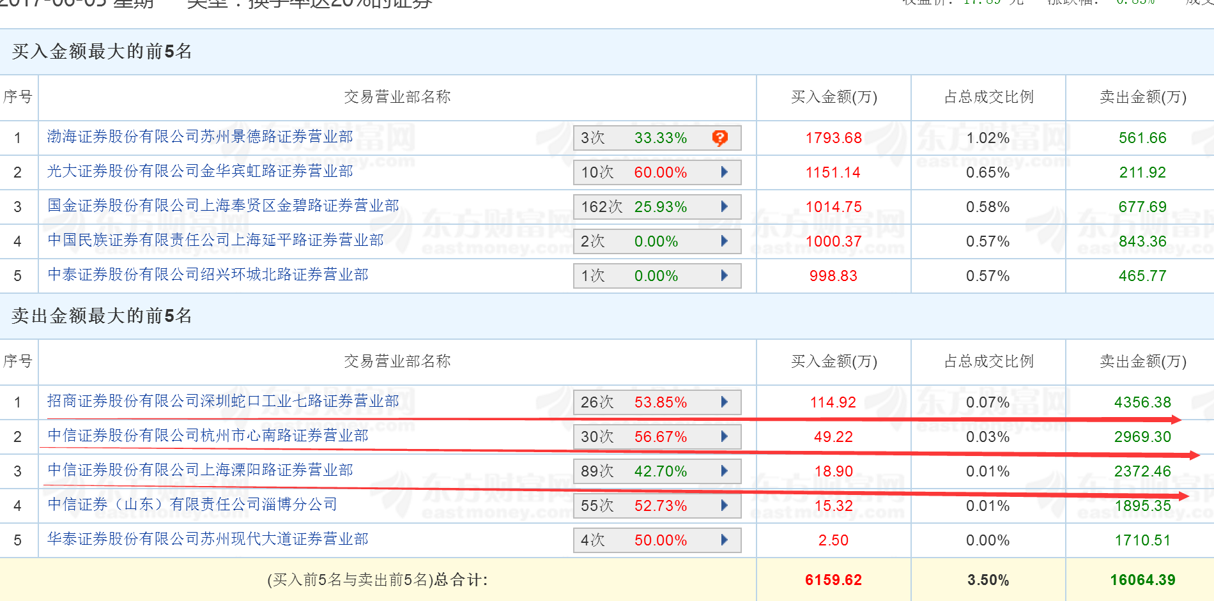Select buy amount value 18.90
This screenshot has width=1214, height=601.
click(x=833, y=471)
